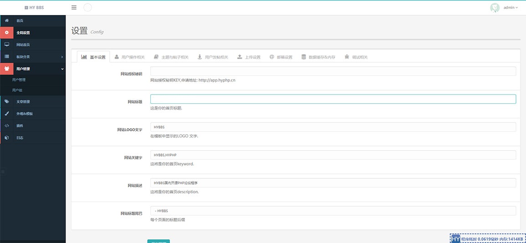Focus the 网站授权秘钥 input field
526x243 pixels.
333,71
